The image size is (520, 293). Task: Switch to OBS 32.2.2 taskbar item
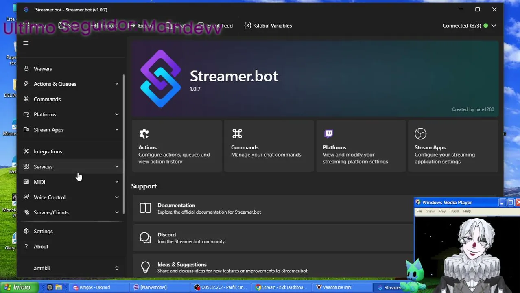pyautogui.click(x=221, y=287)
